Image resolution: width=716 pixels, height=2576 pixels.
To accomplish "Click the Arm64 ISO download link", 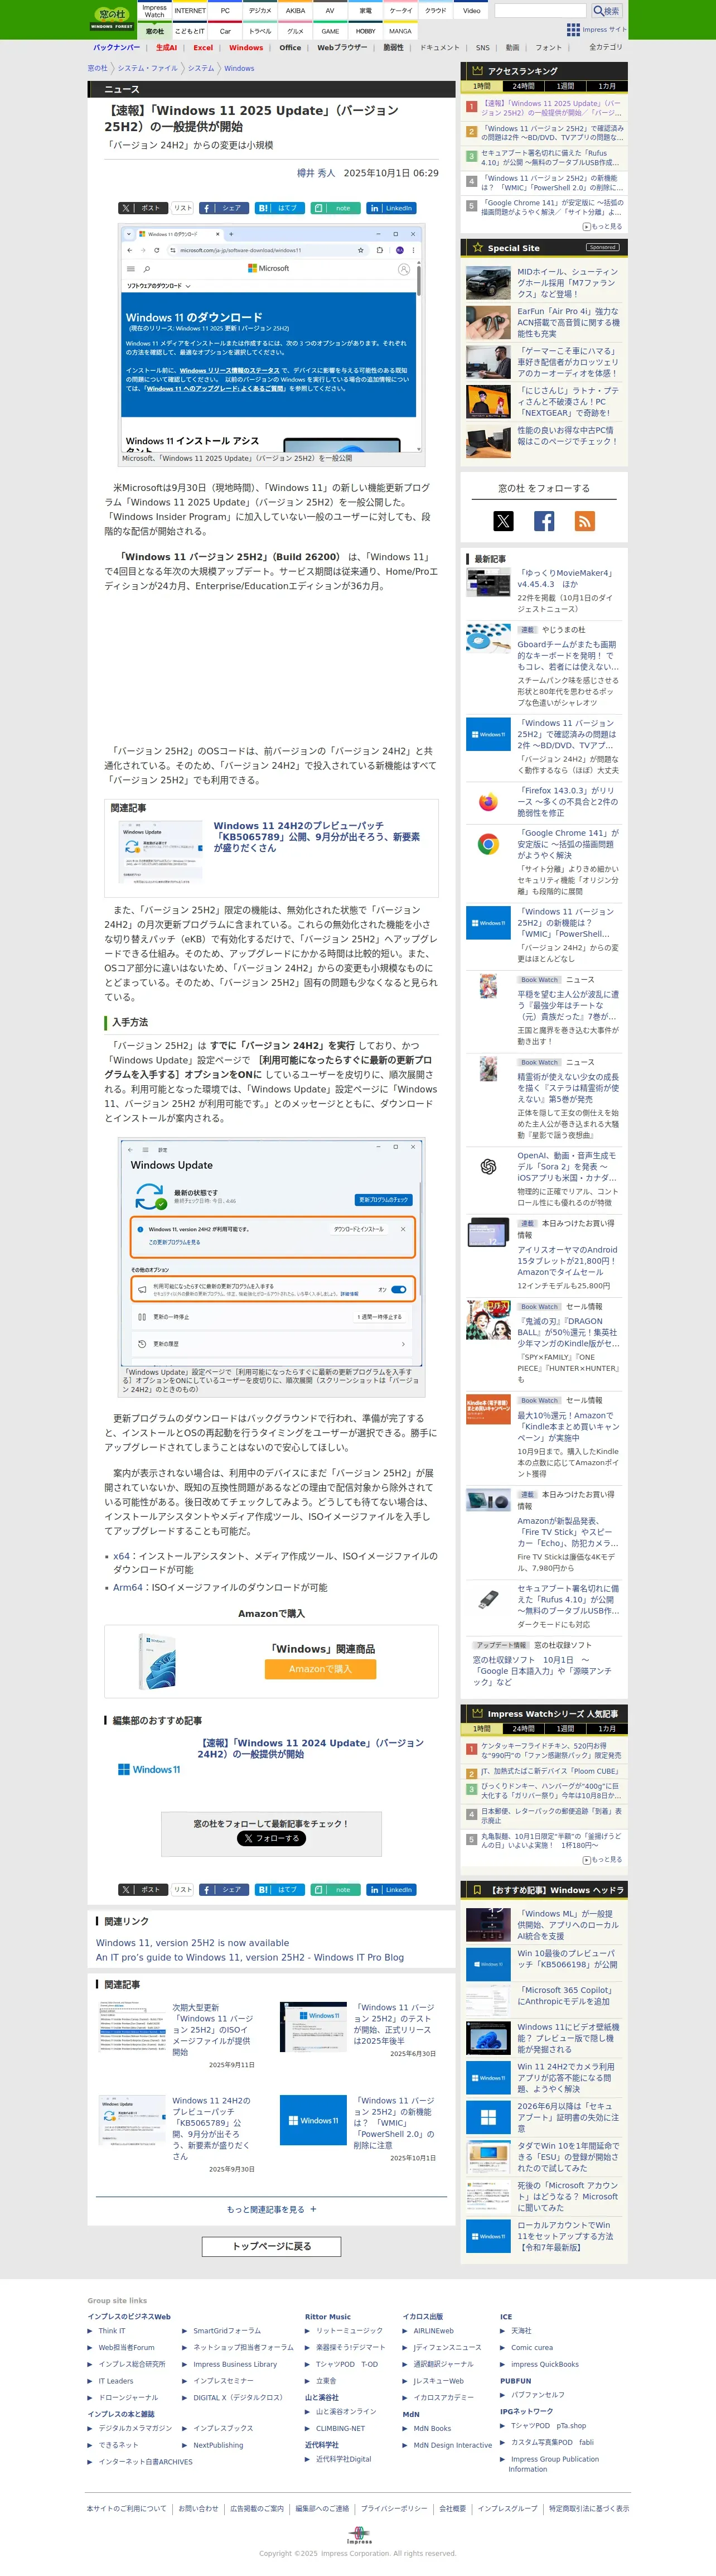I will click(x=127, y=1588).
